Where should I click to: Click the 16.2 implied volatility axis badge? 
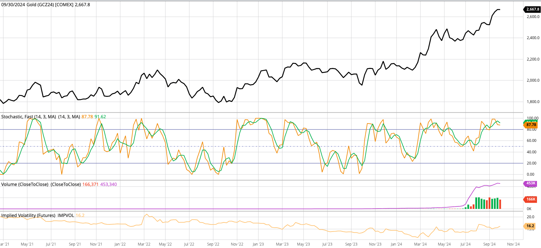pos(530,226)
